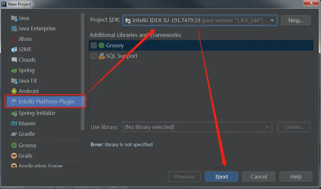Select Java Enterprise project type

pos(37,28)
